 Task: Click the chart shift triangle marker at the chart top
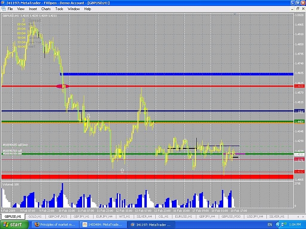(x=235, y=14)
